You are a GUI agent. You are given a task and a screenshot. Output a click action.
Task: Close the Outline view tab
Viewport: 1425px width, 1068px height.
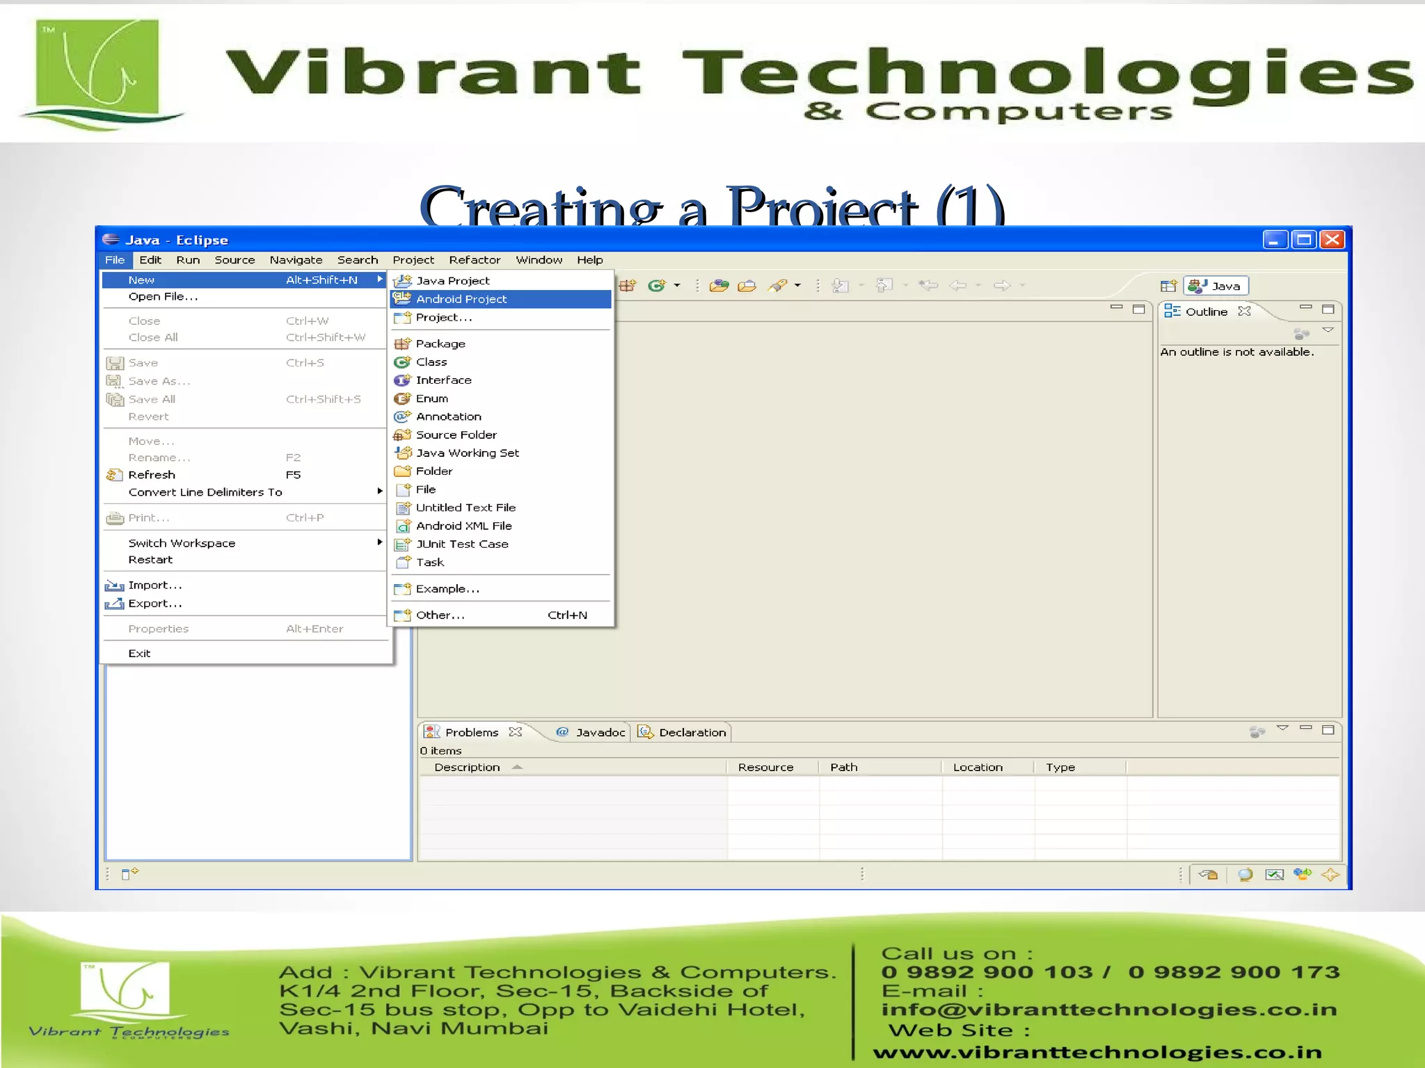1245,311
